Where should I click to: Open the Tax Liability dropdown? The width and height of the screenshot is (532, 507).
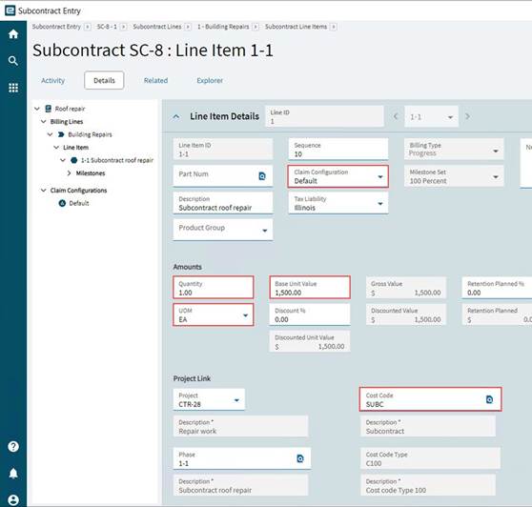point(338,203)
